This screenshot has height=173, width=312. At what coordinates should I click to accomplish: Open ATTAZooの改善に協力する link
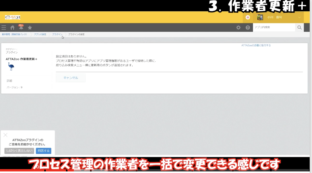click(256, 45)
